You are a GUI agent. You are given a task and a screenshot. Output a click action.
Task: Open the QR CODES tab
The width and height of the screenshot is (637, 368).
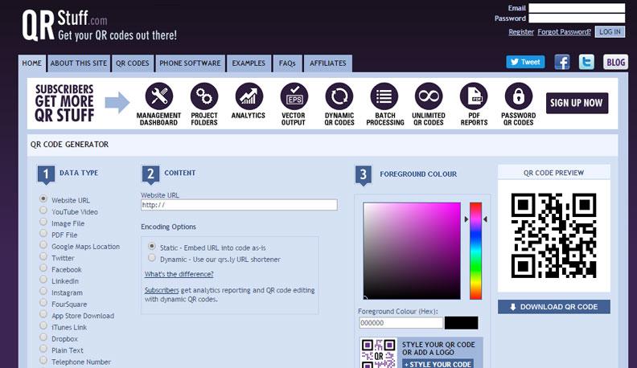coord(133,63)
